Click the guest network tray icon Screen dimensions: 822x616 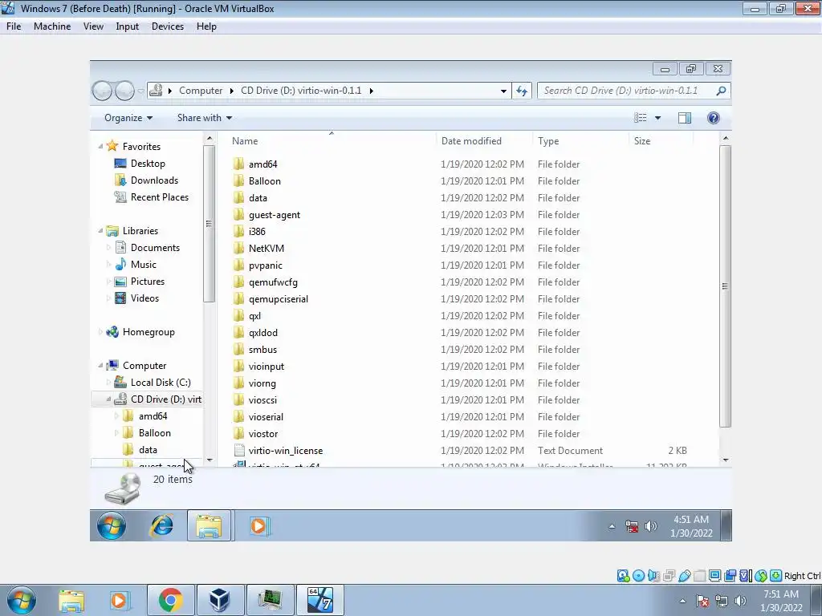(632, 526)
